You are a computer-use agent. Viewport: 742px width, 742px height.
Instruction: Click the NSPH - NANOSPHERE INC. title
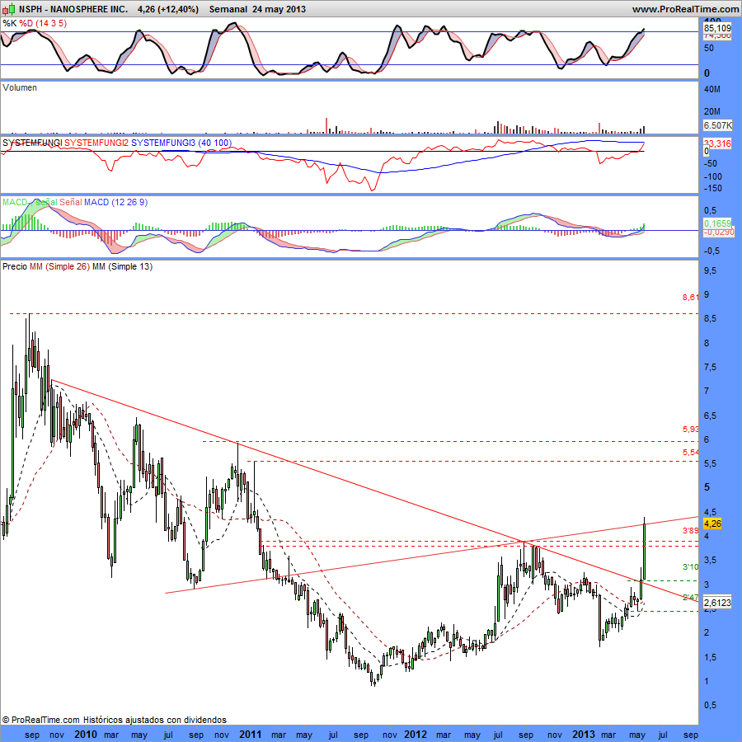[x=73, y=9]
